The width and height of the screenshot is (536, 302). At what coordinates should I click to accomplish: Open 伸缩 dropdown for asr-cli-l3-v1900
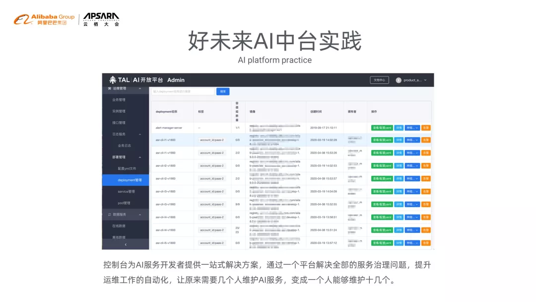[x=412, y=204]
